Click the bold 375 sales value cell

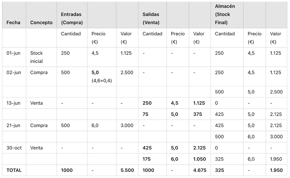[x=197, y=114]
